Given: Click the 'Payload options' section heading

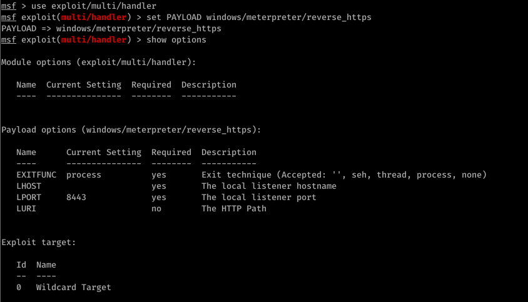Looking at the screenshot, I should 39,130.
